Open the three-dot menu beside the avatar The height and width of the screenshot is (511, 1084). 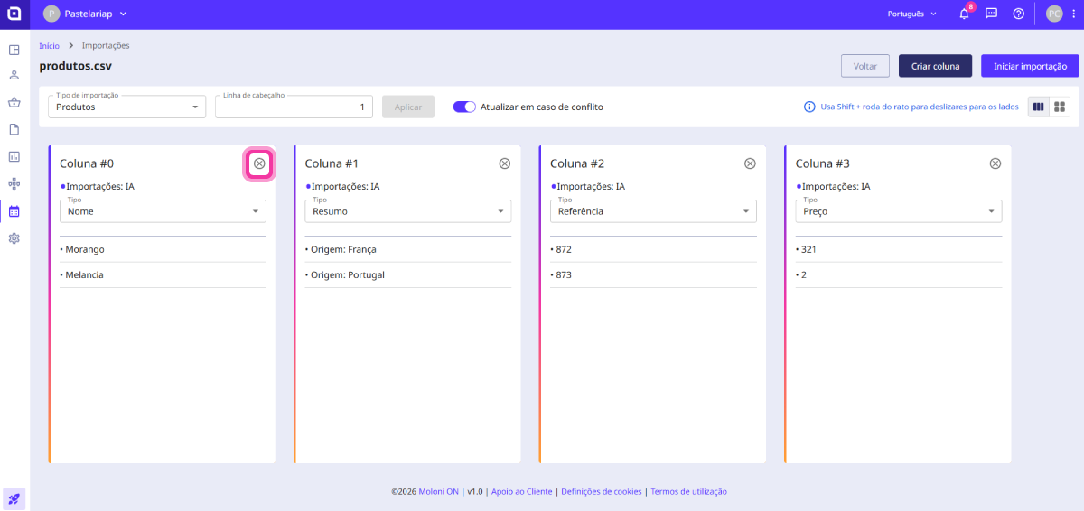(x=1071, y=14)
